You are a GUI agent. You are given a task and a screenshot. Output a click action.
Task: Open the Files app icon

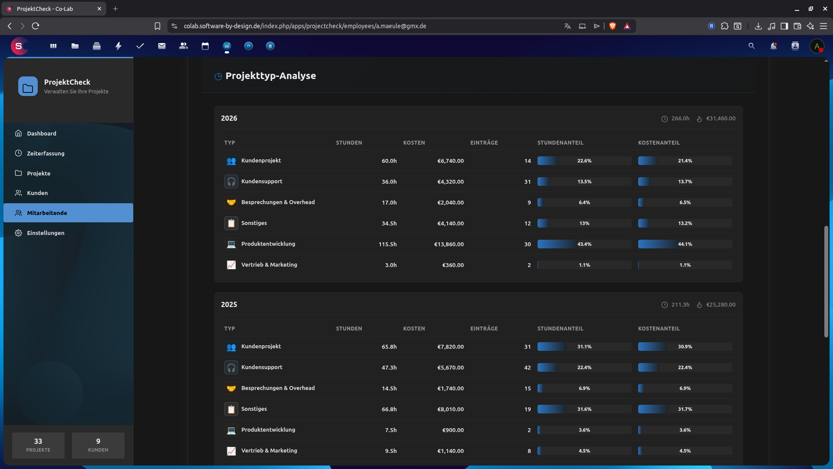75,46
